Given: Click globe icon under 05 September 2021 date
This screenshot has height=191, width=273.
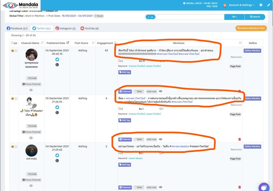Looking at the screenshot, I should [57, 113].
